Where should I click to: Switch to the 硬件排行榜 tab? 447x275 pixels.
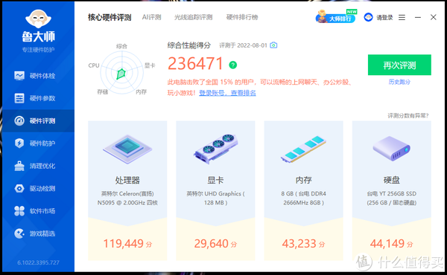242,17
